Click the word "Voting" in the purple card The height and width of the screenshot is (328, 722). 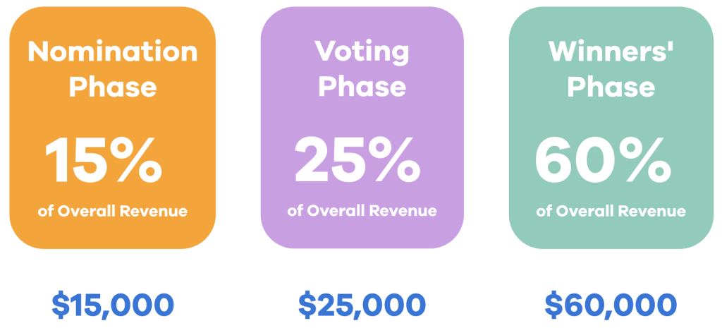click(362, 51)
